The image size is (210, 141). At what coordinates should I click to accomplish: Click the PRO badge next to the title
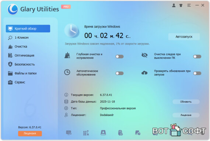tap(66, 7)
